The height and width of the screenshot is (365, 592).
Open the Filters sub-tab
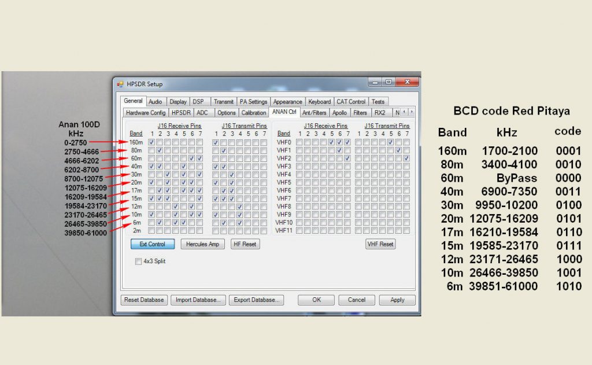360,113
